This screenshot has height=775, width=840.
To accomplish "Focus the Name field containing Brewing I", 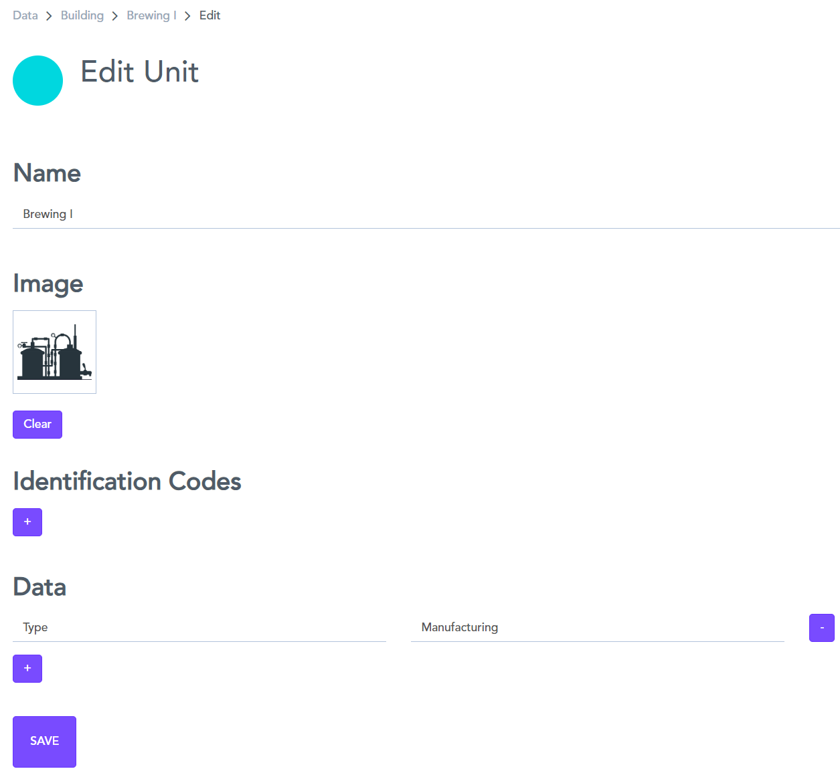I will tap(426, 215).
